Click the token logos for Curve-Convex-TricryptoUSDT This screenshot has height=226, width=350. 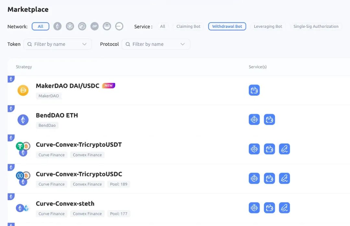[x=23, y=149]
